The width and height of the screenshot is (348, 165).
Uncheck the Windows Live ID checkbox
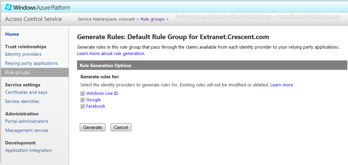click(x=82, y=93)
